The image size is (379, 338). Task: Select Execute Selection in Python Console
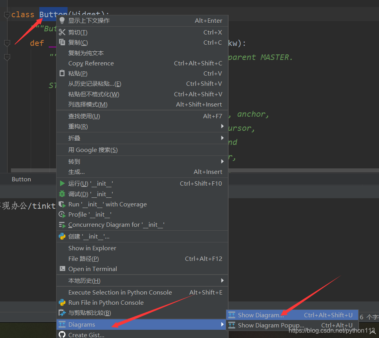(x=142, y=292)
